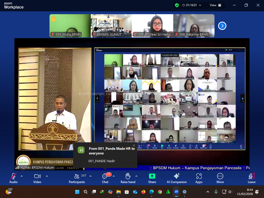Click the green encryption shield icon

pyautogui.click(x=177, y=5)
